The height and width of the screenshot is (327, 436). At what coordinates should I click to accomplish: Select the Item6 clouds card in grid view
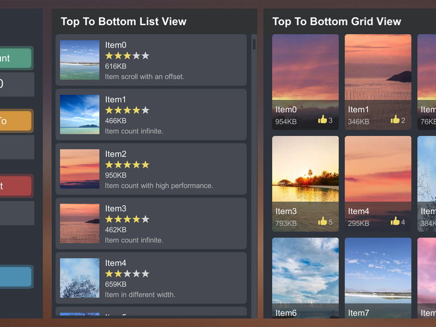tap(305, 278)
